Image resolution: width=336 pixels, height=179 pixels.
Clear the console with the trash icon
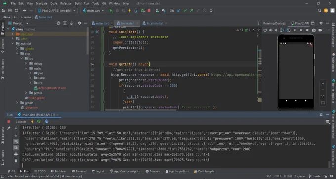[16, 160]
